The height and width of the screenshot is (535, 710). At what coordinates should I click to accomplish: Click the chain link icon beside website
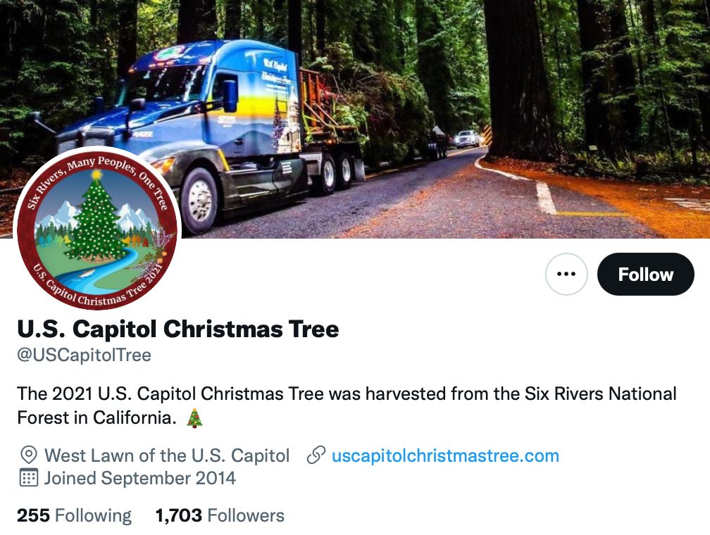[x=316, y=455]
